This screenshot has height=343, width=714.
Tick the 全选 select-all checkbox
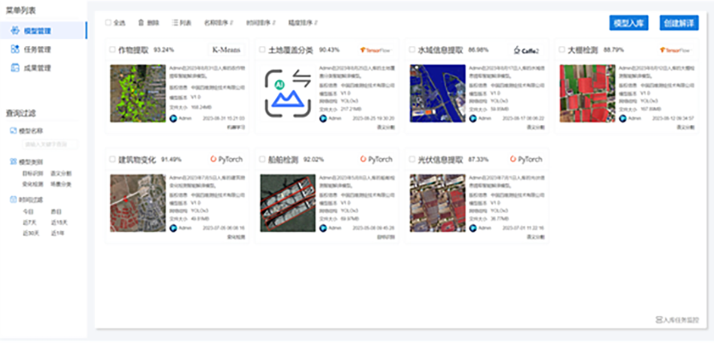[x=108, y=23]
